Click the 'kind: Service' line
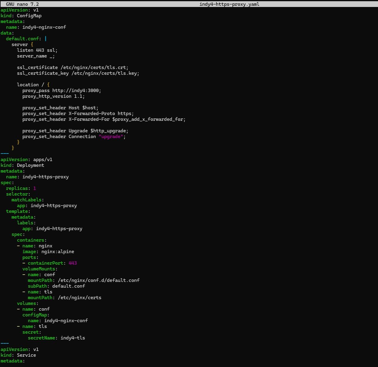The image size is (378, 367). (18, 355)
